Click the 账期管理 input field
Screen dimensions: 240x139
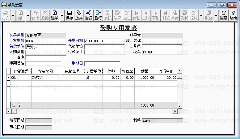[x=43, y=63]
